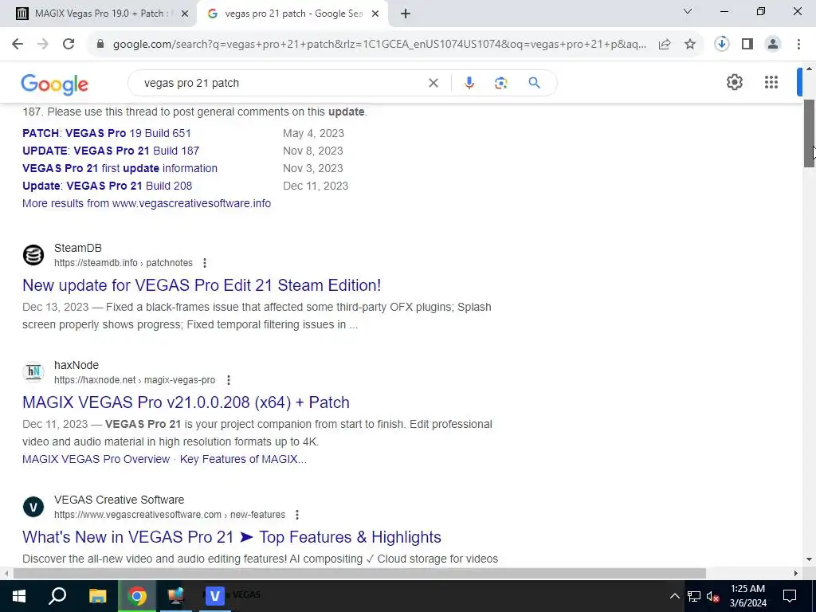Click horizontal scrollbar thumb

coord(359,574)
